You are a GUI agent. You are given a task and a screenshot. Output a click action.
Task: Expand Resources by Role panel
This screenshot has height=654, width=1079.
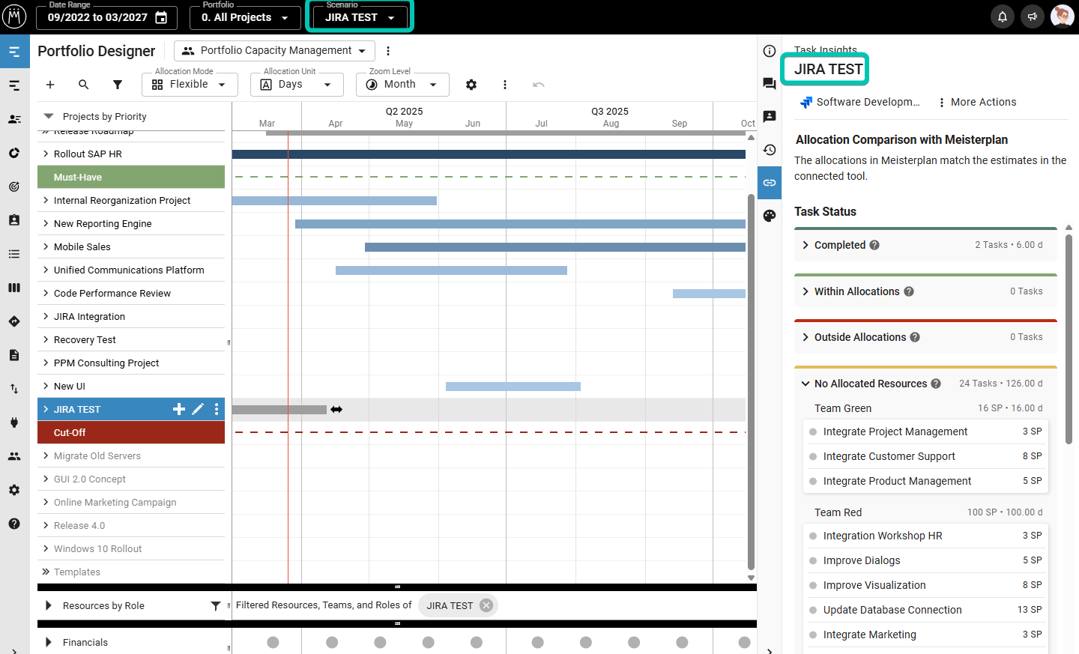coord(49,605)
